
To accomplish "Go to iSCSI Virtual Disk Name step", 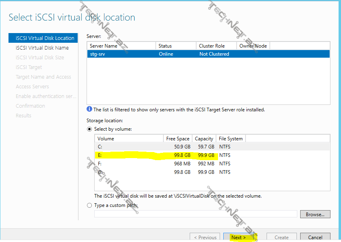I will (42, 48).
